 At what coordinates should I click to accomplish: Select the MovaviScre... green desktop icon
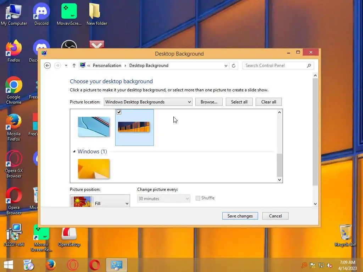click(69, 14)
